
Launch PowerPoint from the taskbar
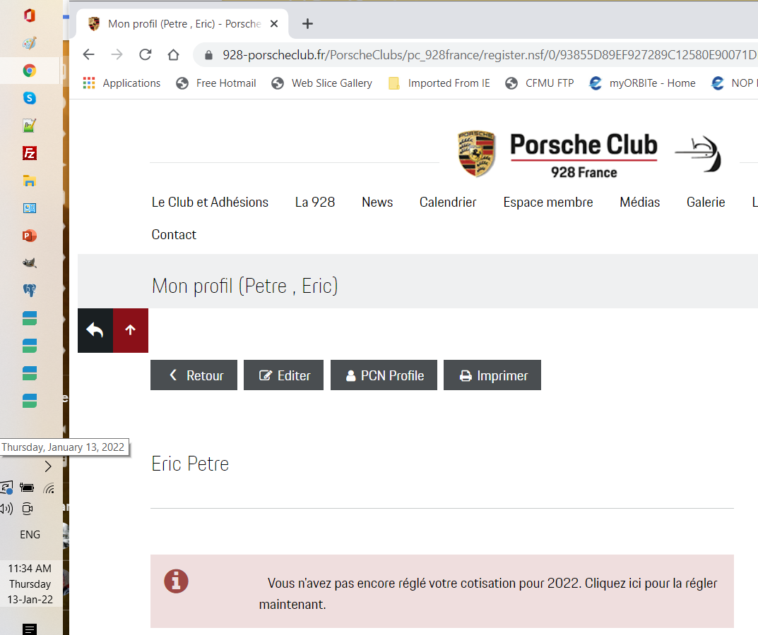(x=30, y=236)
